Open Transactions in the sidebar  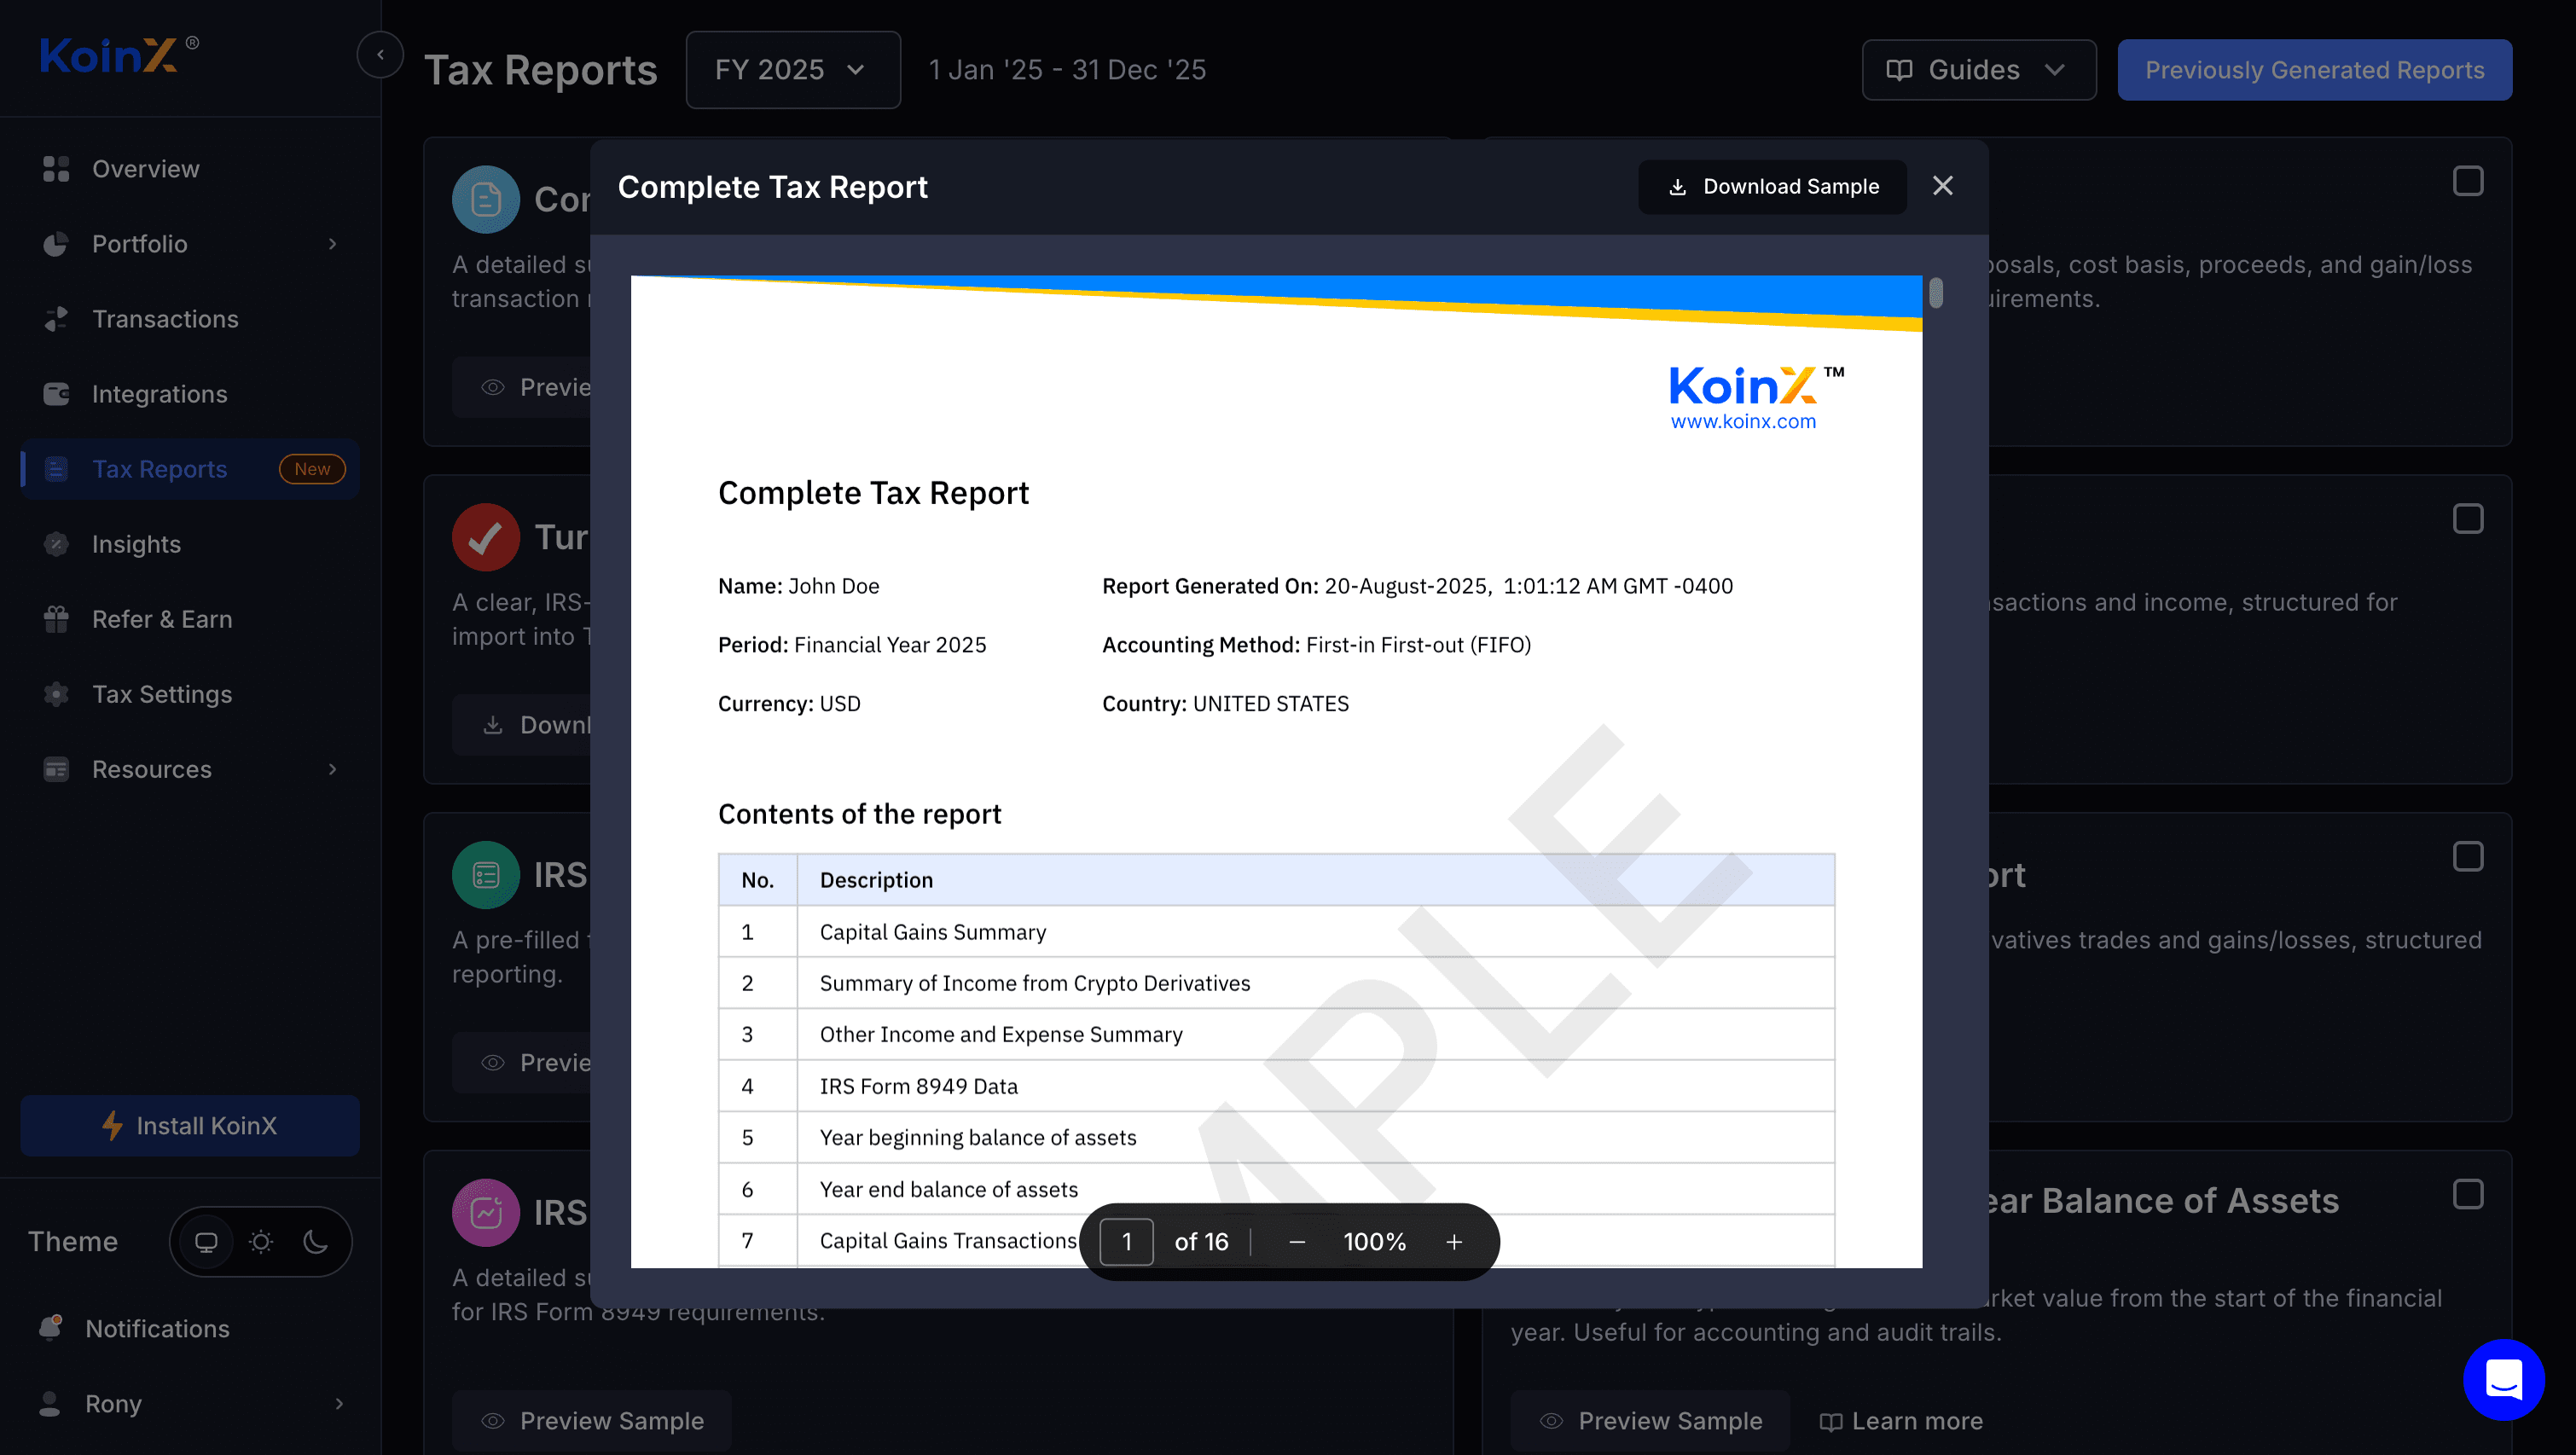165,319
